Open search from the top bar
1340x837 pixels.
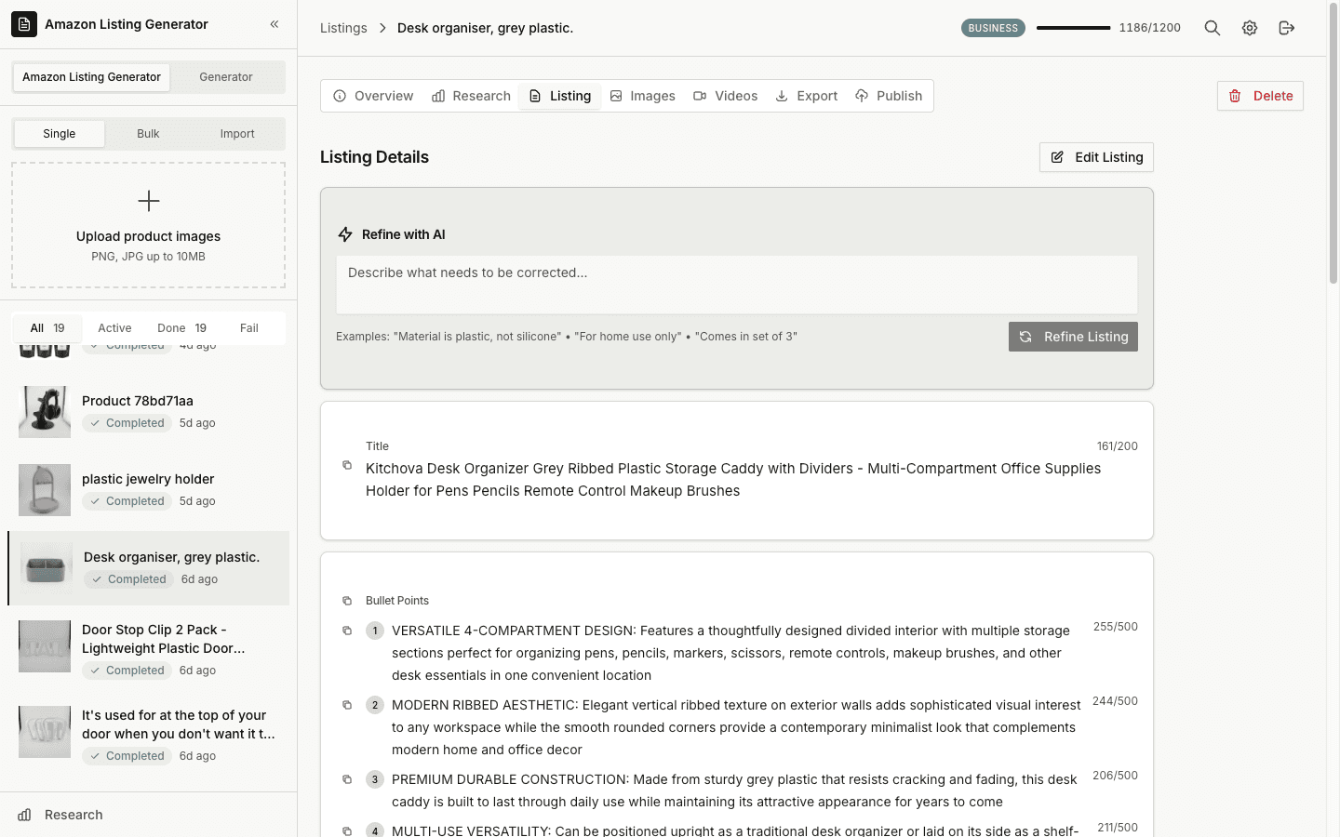(1212, 28)
